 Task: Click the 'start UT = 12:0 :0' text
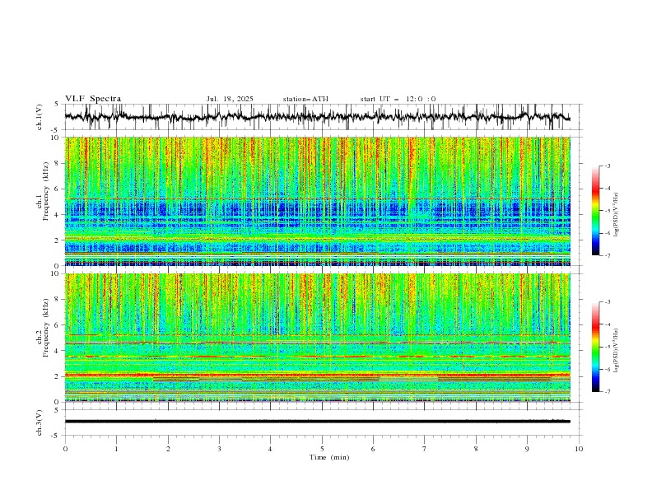point(398,99)
